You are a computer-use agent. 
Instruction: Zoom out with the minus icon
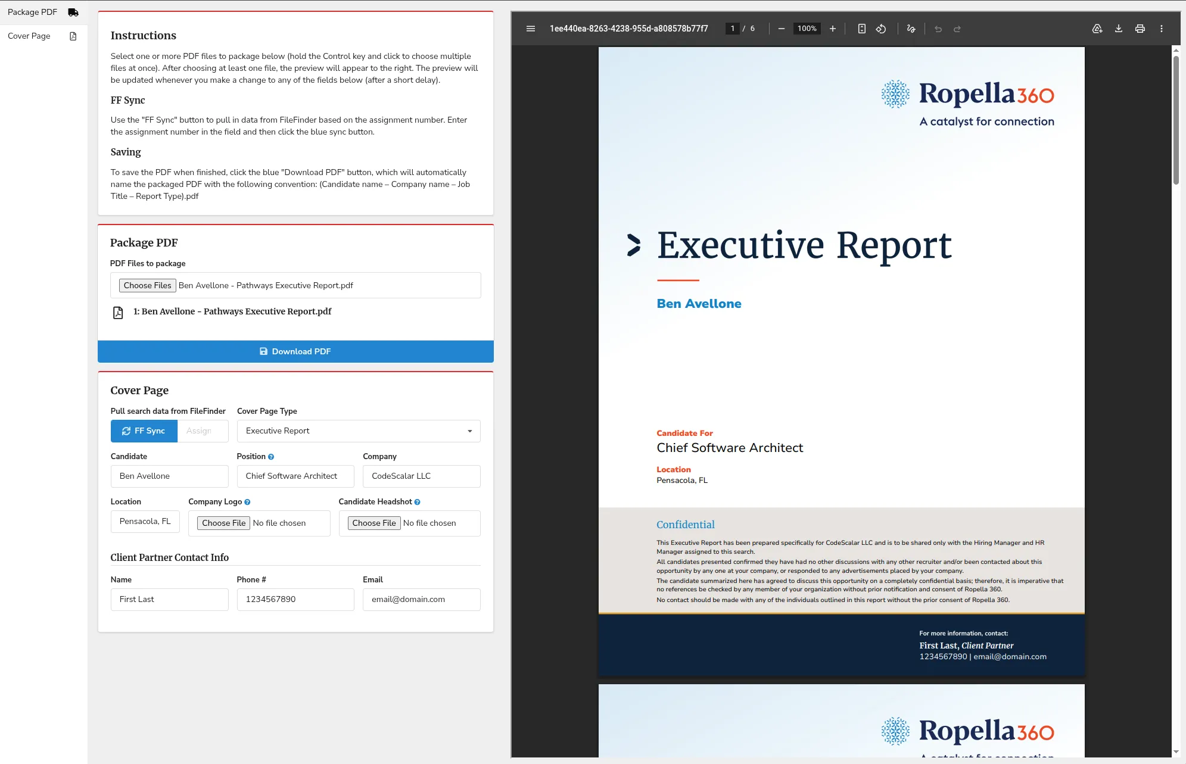782,29
